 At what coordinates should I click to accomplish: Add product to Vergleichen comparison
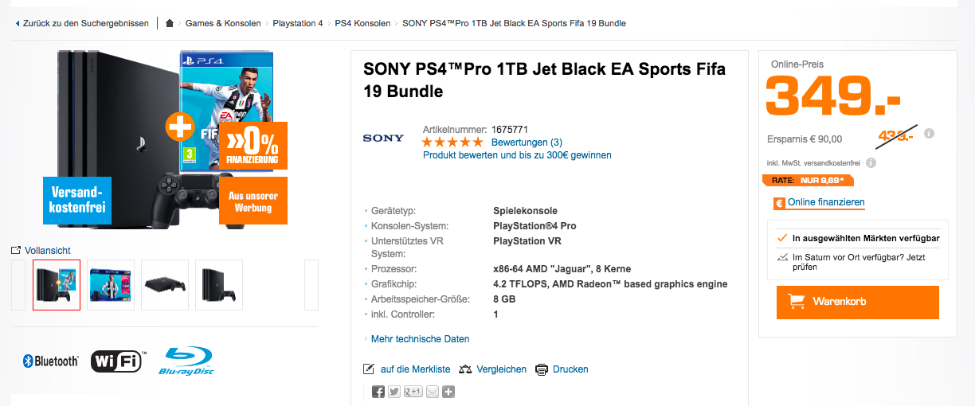(492, 369)
